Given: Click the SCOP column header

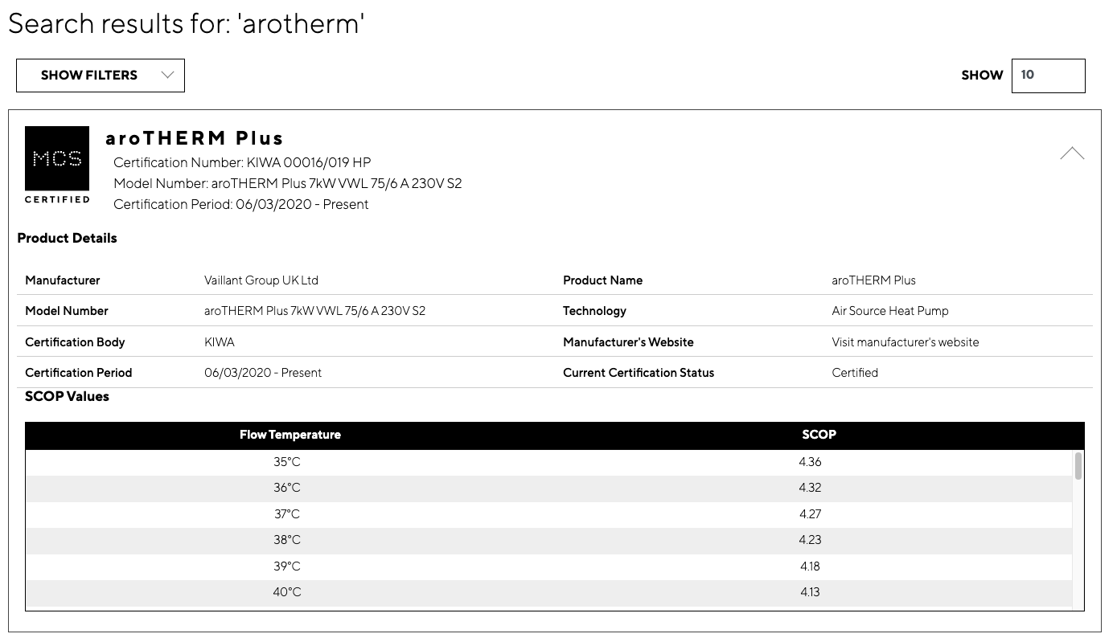Looking at the screenshot, I should pos(819,435).
